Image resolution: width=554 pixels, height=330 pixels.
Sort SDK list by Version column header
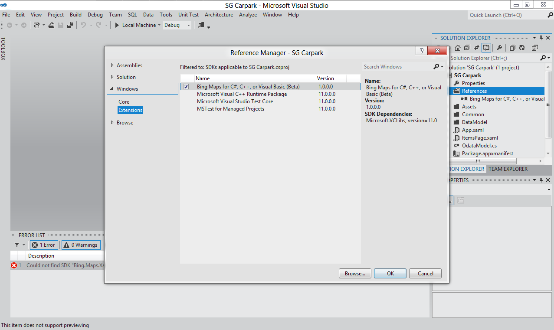[x=331, y=78]
